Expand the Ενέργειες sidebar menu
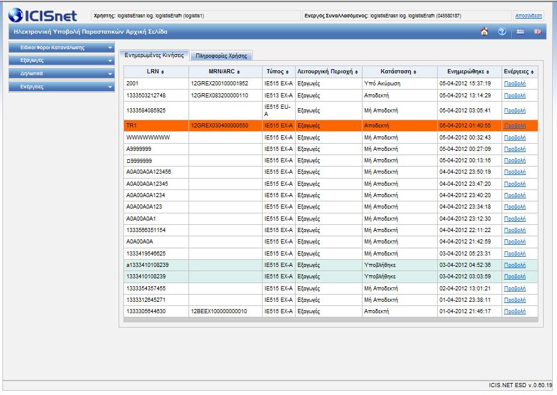Screen dimensions: 557x395 tap(61, 87)
